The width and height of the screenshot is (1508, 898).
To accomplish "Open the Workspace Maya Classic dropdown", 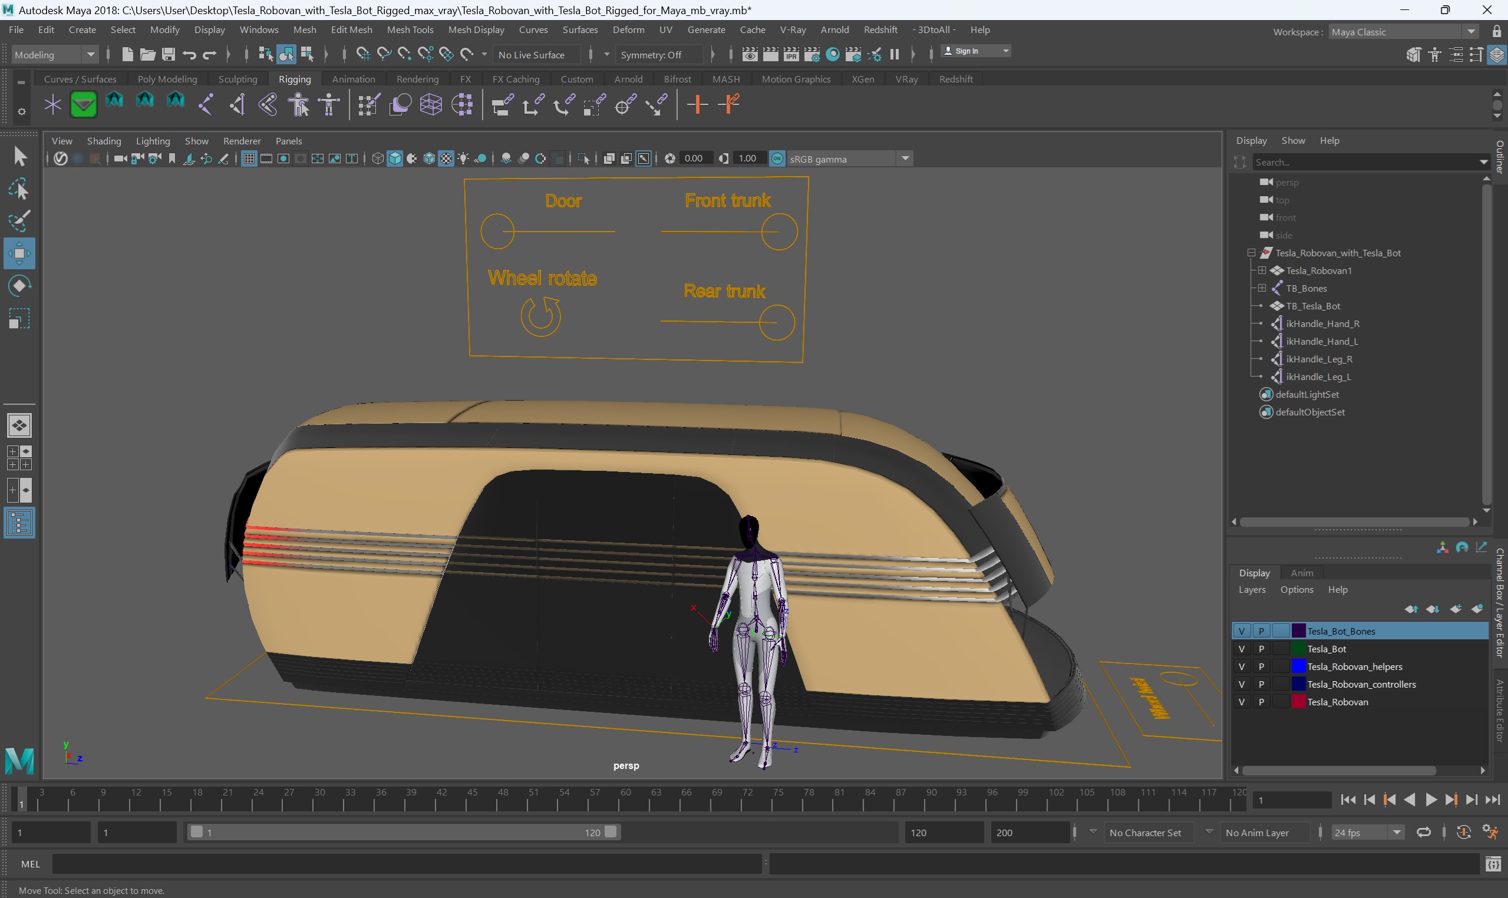I will pyautogui.click(x=1404, y=31).
